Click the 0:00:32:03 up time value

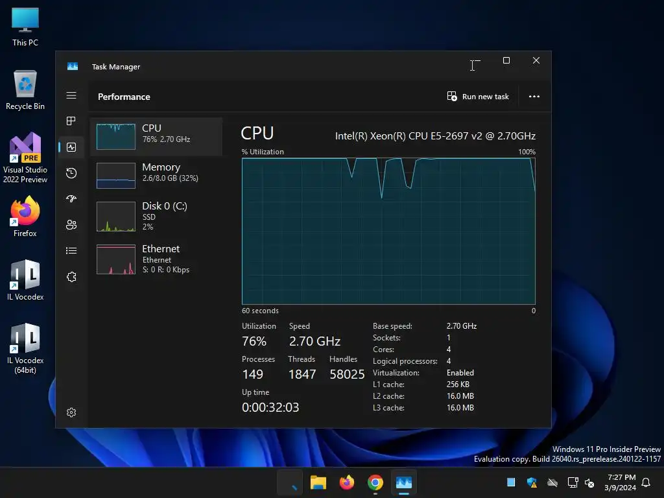[x=270, y=407]
